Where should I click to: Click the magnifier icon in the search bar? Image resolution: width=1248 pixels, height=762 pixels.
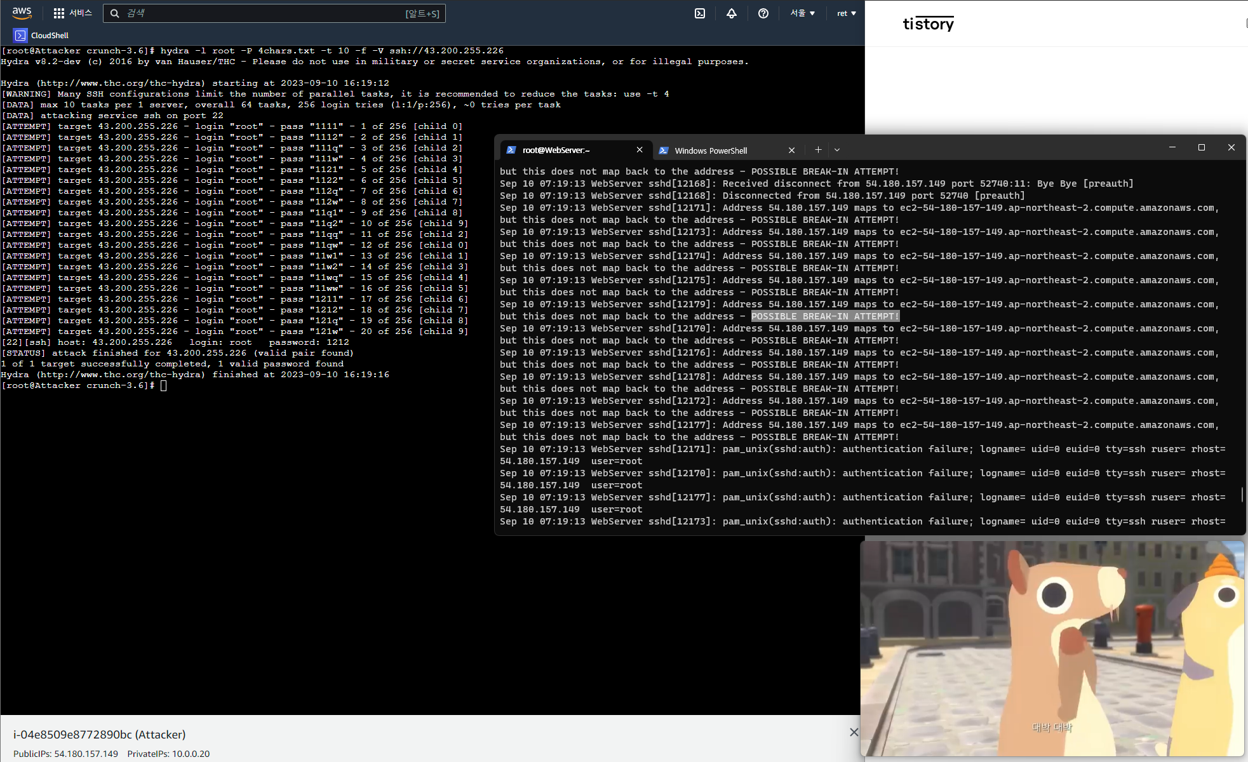[x=114, y=13]
